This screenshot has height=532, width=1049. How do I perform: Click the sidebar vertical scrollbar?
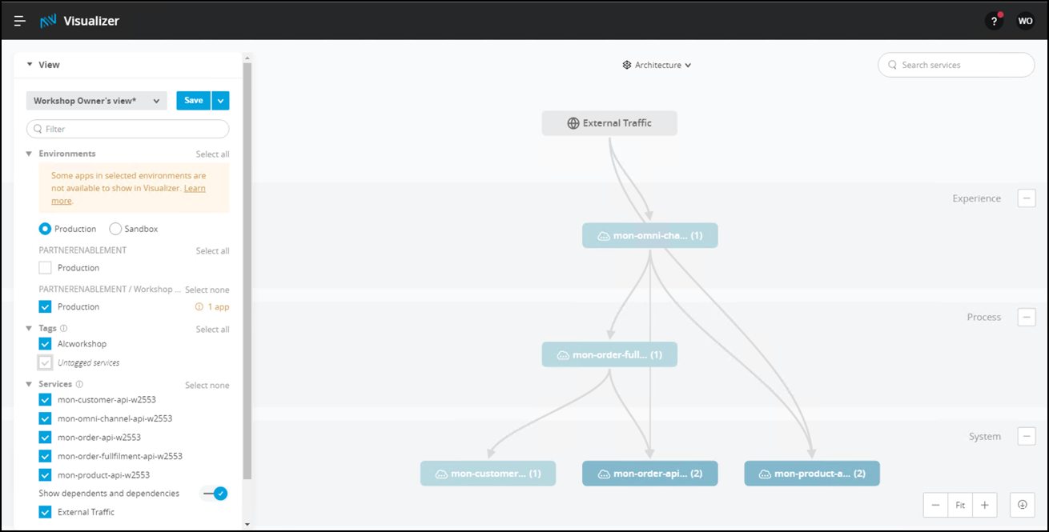pyautogui.click(x=247, y=272)
